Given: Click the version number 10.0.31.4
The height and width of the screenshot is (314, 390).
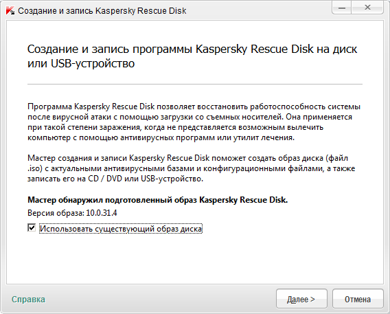Looking at the screenshot, I should click(102, 213).
